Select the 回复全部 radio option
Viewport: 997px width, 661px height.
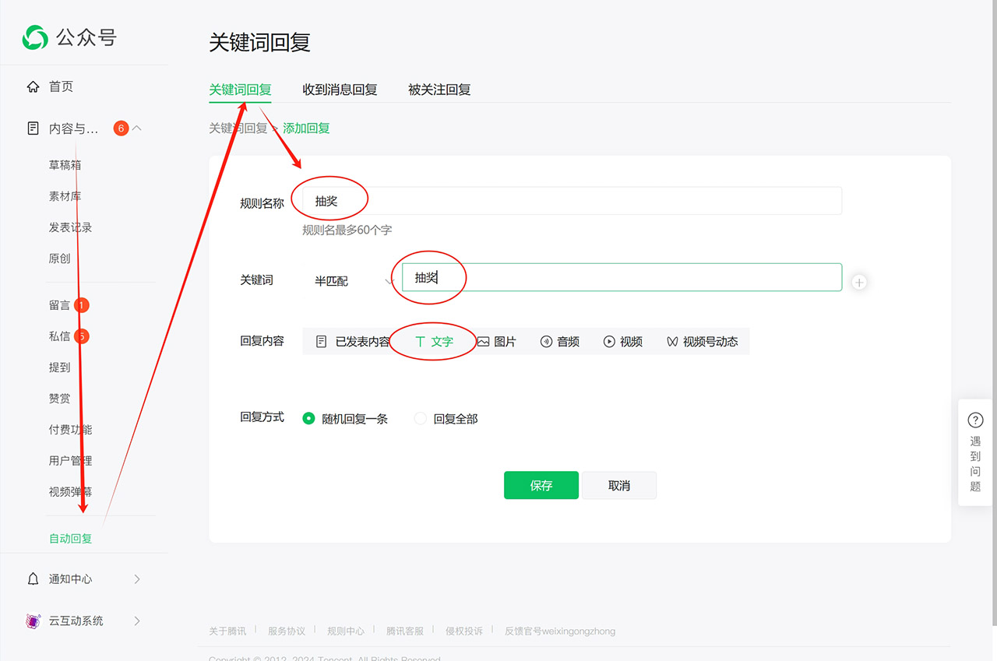pyautogui.click(x=421, y=418)
